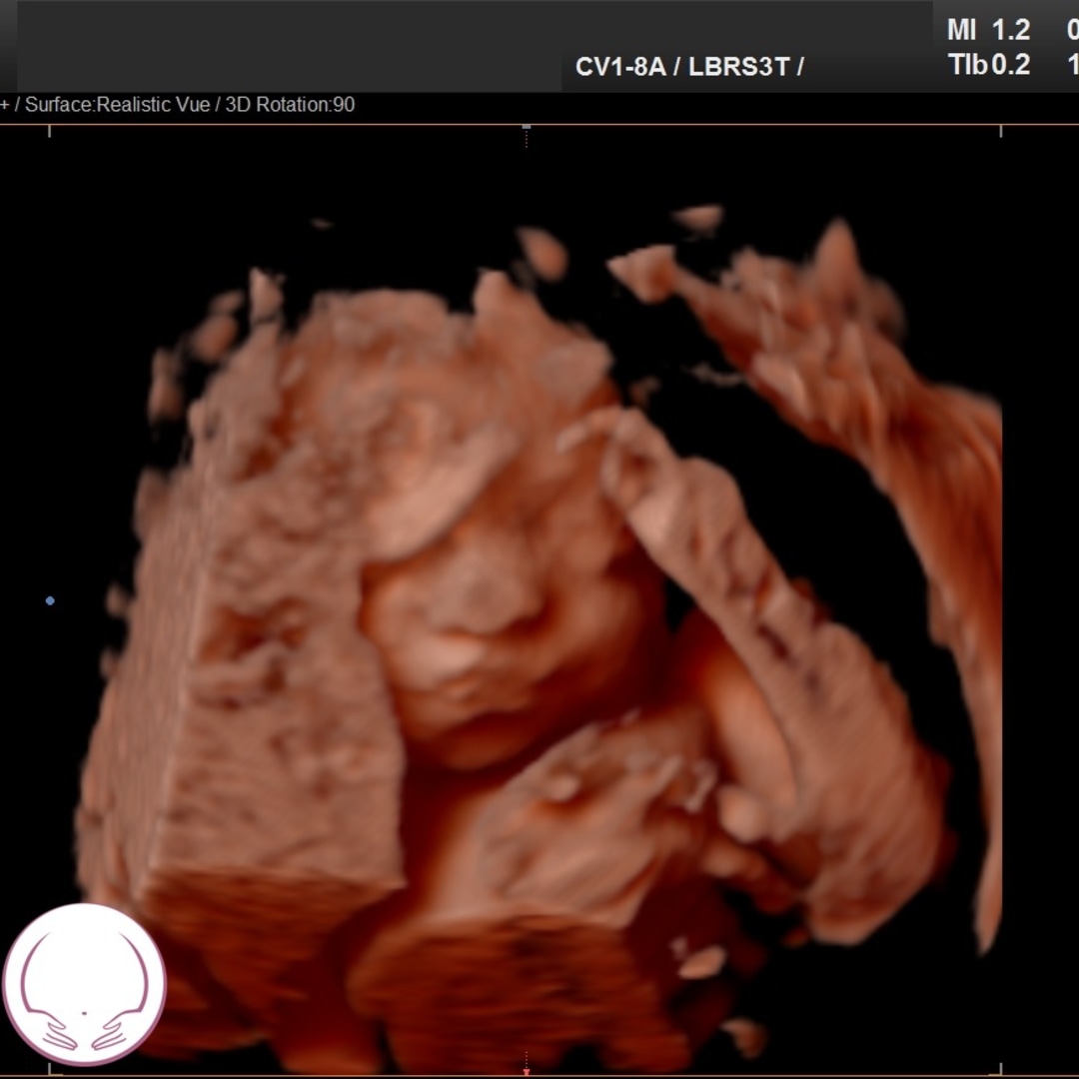Click the top-right corner tick of the frame
Image resolution: width=1079 pixels, height=1079 pixels.
tap(1001, 130)
